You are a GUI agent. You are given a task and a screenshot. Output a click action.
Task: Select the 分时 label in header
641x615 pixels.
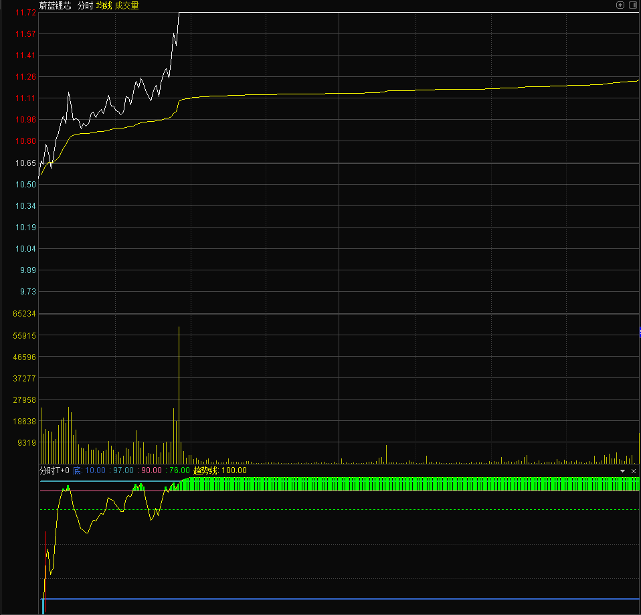(x=86, y=6)
